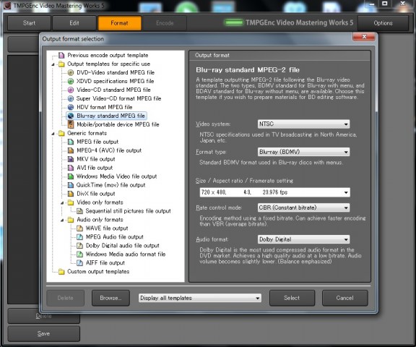Click the Windows Media audio format icon

tap(79, 254)
